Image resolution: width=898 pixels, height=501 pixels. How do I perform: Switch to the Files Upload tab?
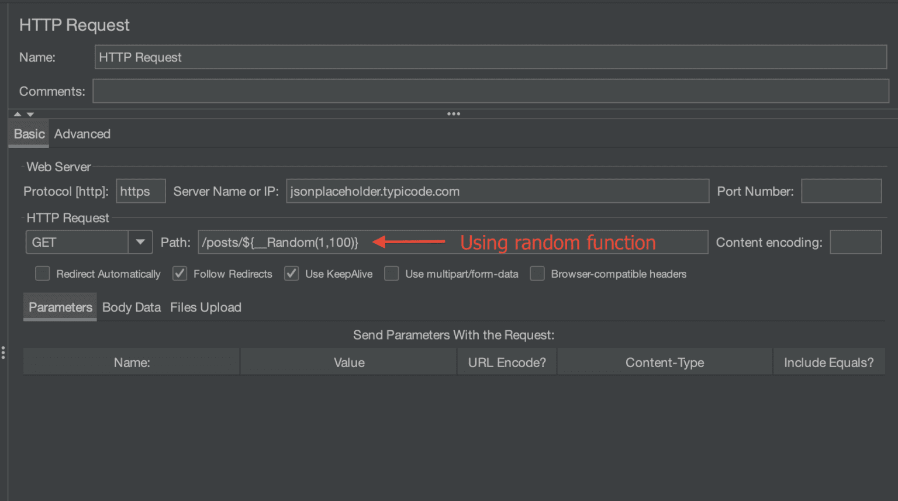click(205, 307)
